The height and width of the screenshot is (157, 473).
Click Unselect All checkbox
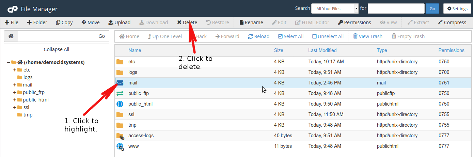pyautogui.click(x=328, y=36)
